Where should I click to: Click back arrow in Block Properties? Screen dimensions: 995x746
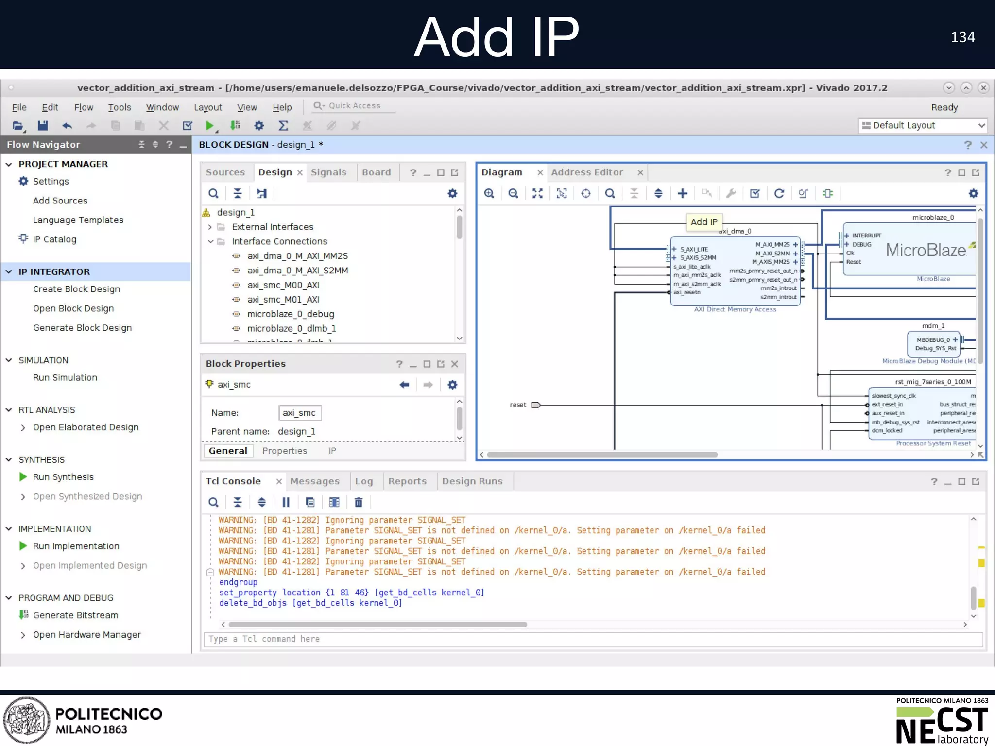pos(404,385)
